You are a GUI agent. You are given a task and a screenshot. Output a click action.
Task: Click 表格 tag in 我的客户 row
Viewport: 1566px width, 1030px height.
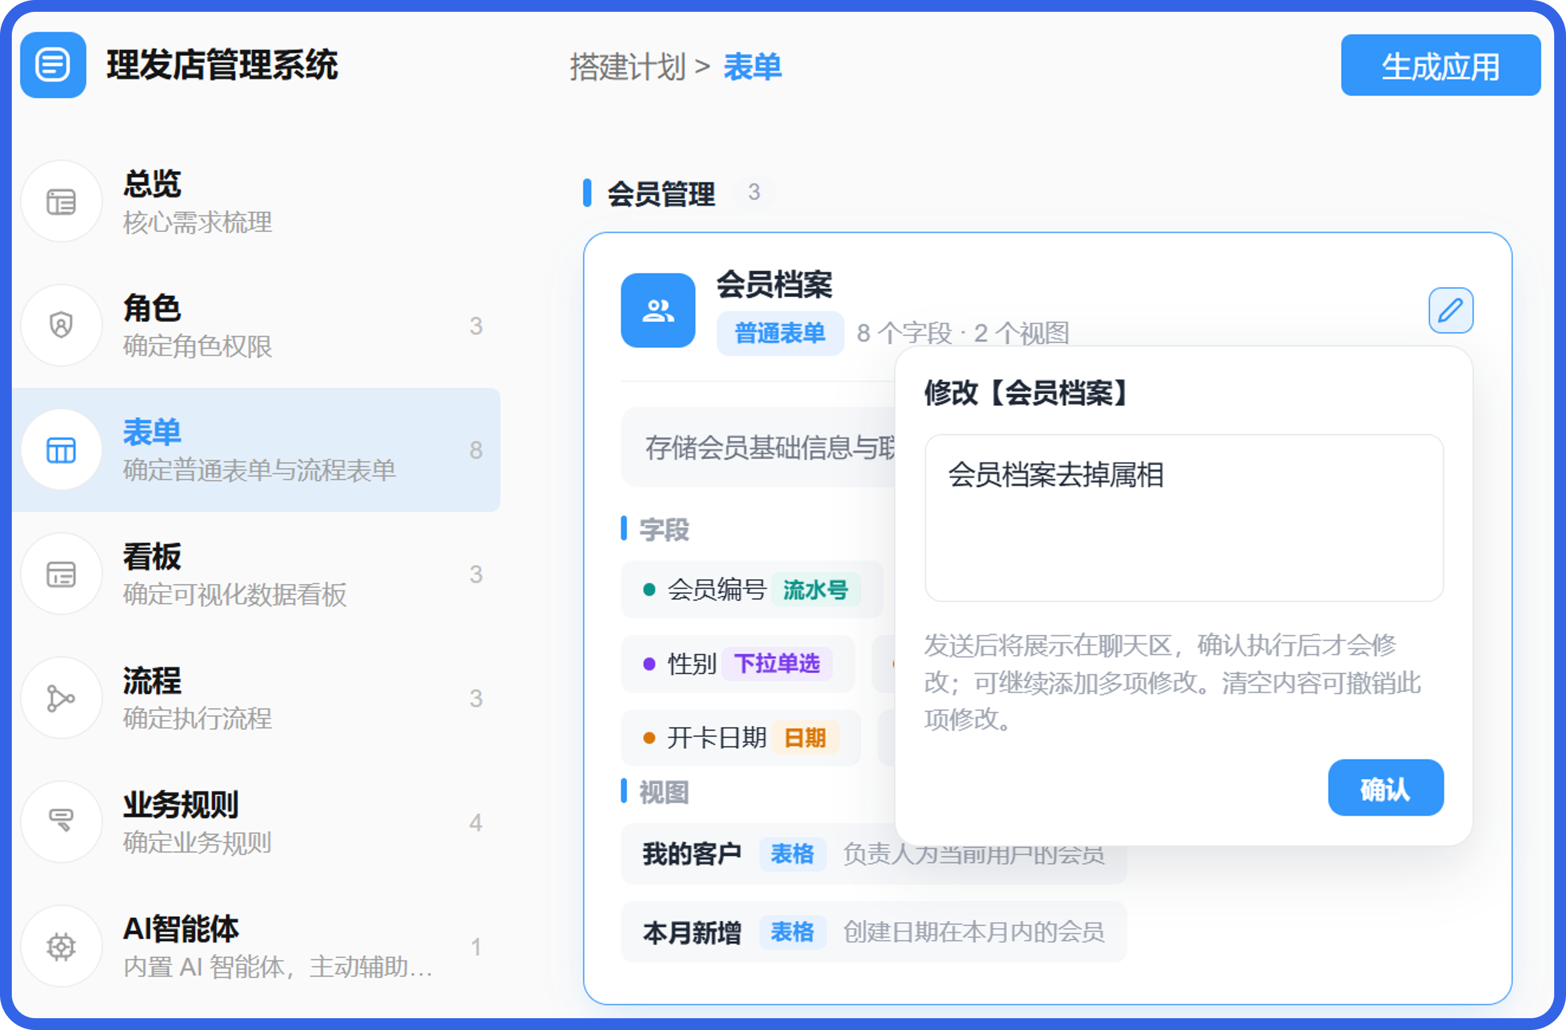[x=792, y=854]
